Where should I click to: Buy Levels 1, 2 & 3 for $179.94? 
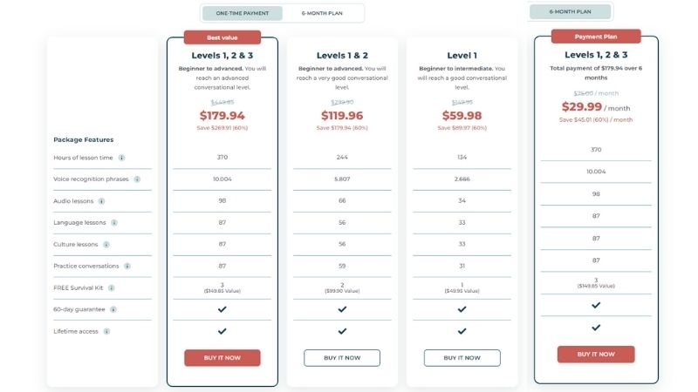(222, 358)
